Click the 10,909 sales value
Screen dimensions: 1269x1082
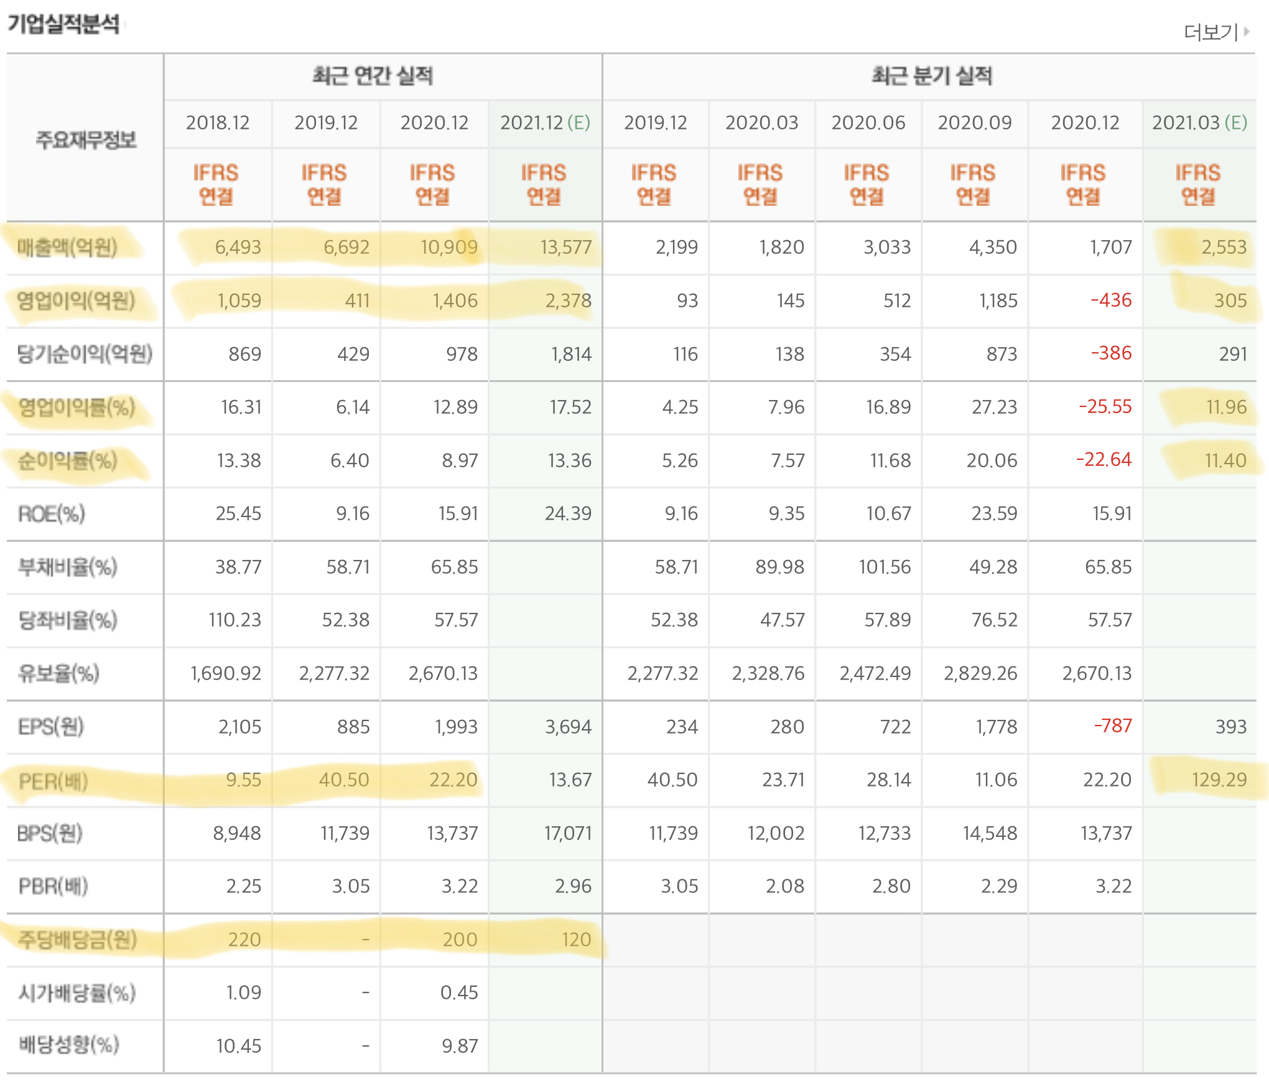click(x=449, y=248)
